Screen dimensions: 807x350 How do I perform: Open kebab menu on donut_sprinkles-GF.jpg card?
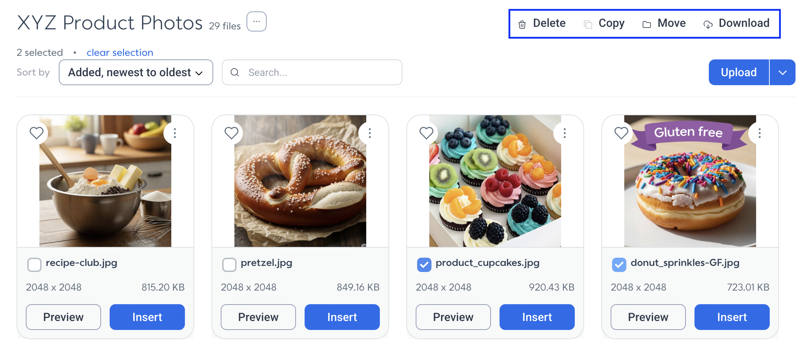tap(760, 133)
